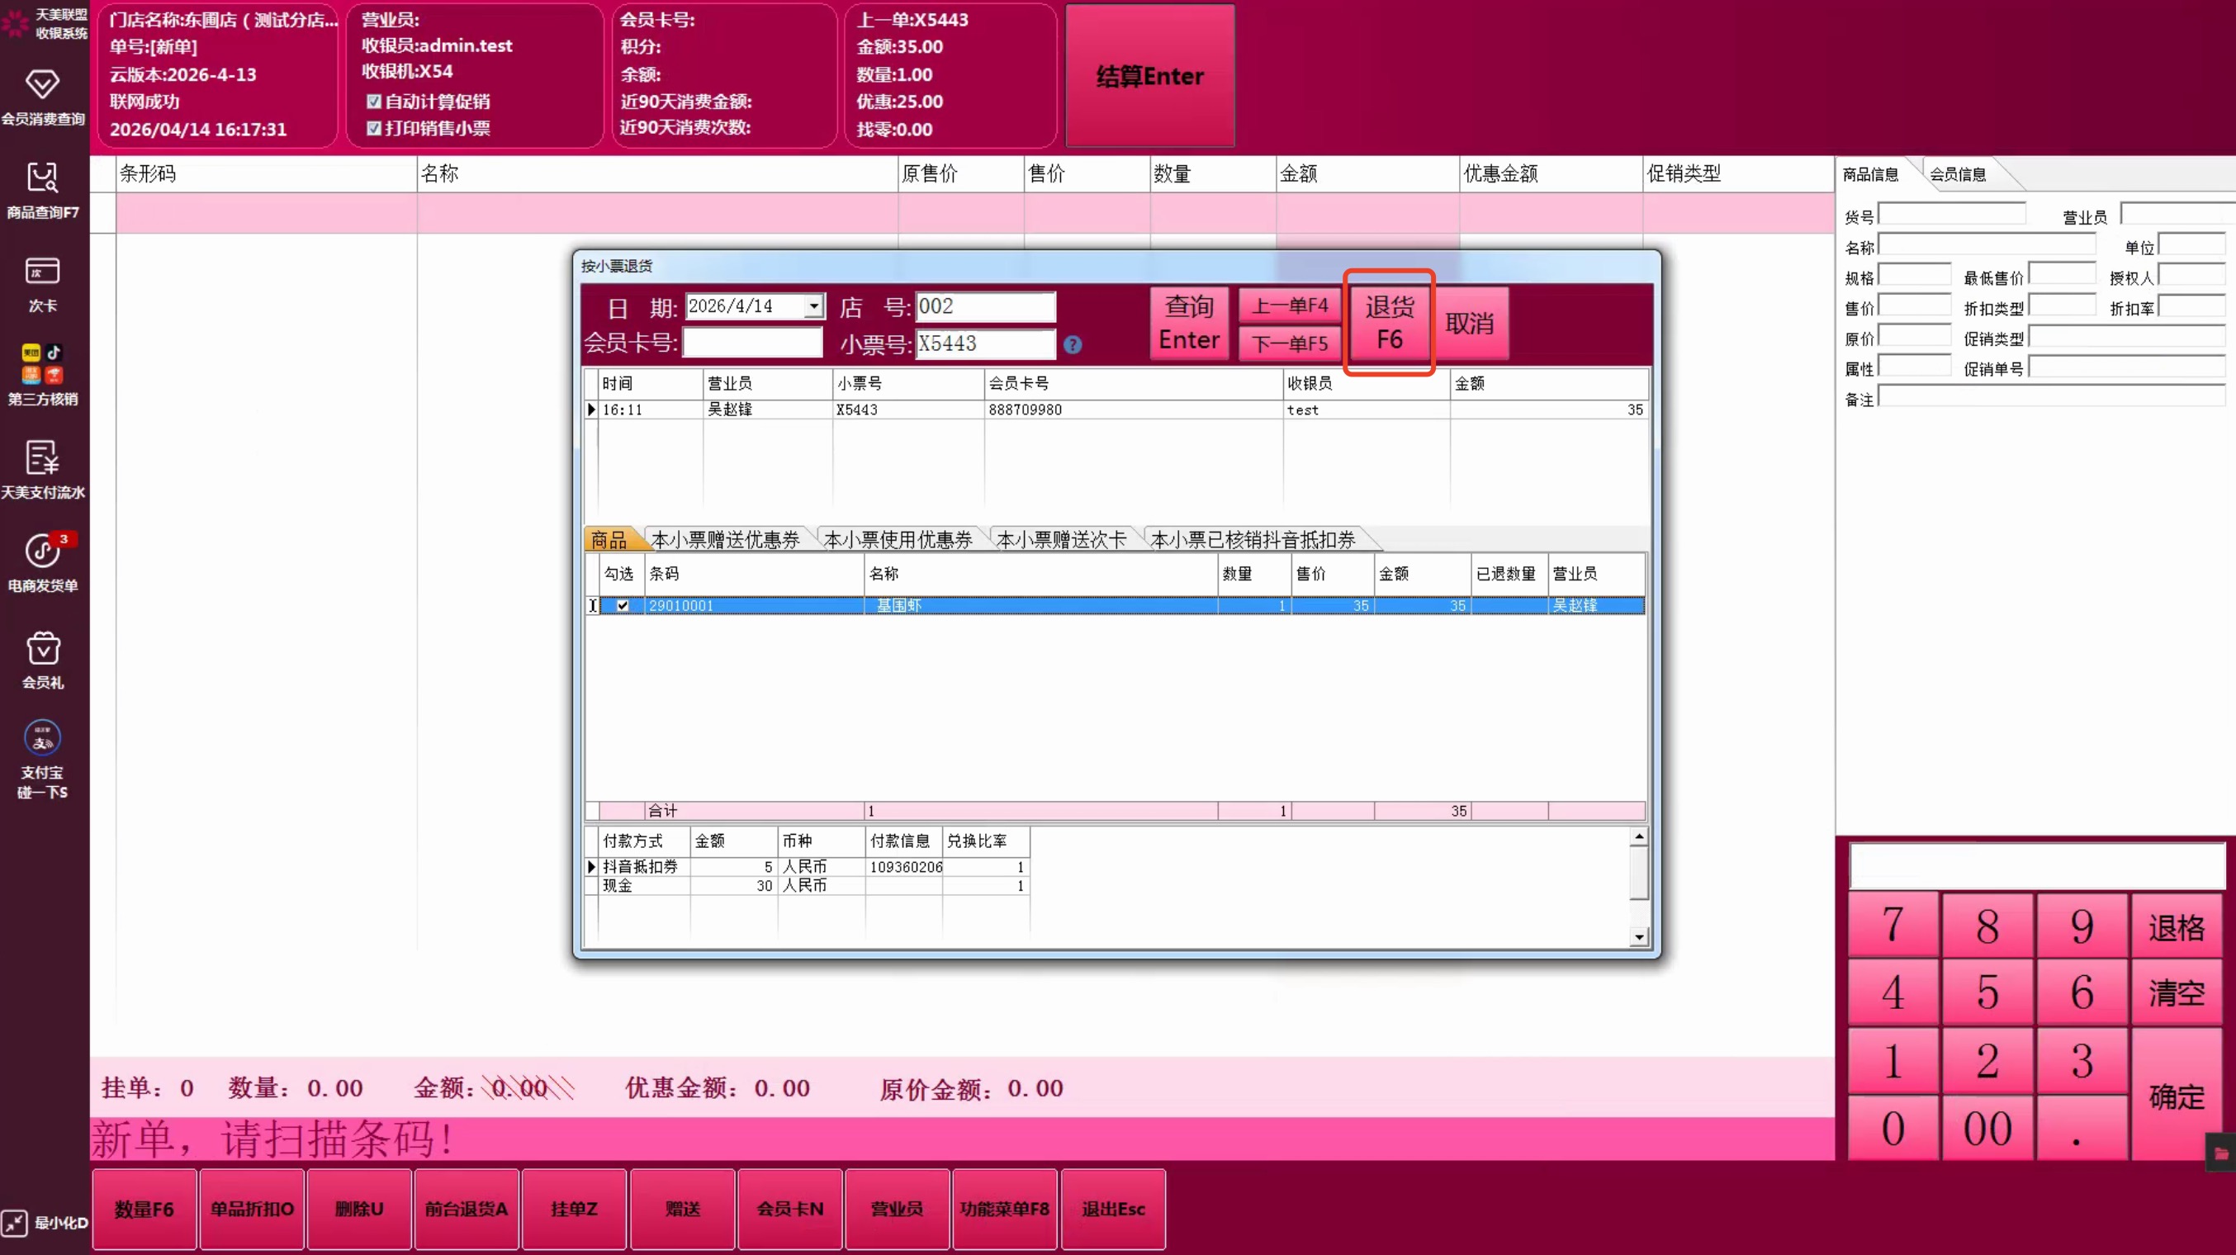Screen dimensions: 2236x1255
Task: Open 商品查询F7 sidebar icon
Action: pyautogui.click(x=41, y=179)
